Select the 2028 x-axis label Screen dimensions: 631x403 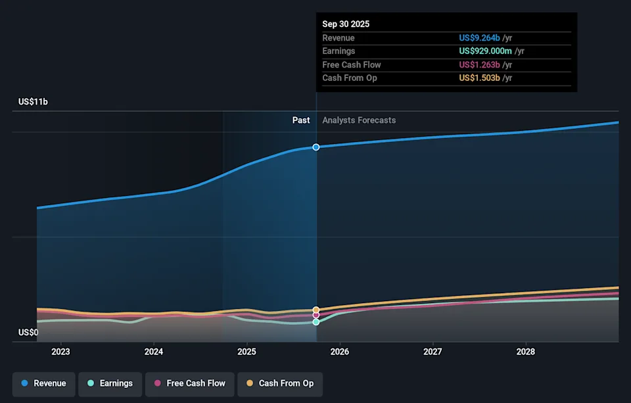coord(526,352)
